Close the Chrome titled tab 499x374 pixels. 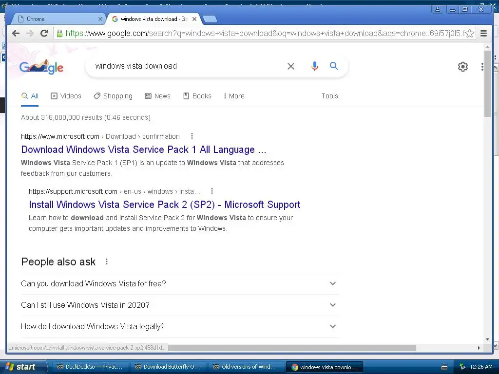pyautogui.click(x=100, y=19)
